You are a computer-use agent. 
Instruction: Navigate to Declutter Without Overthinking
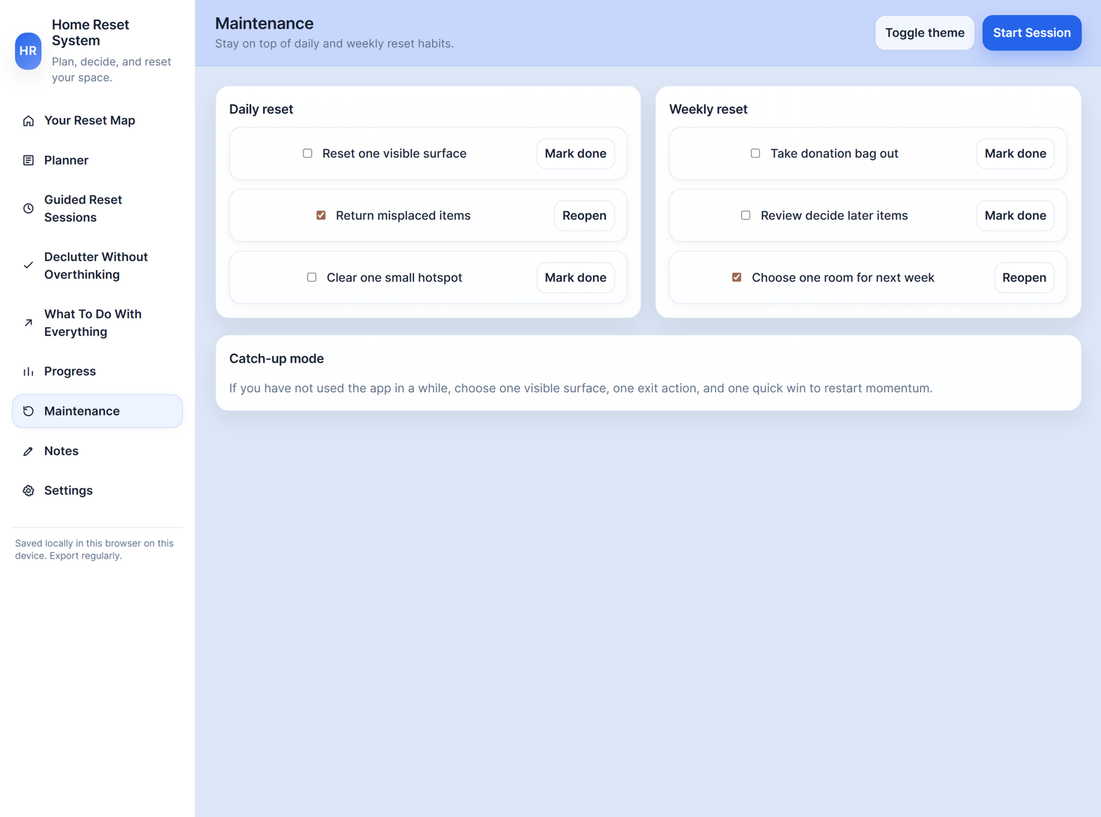(97, 266)
